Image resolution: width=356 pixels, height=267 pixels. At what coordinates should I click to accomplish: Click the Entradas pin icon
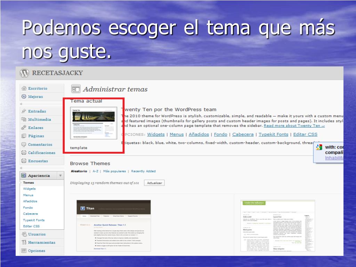tap(24, 111)
